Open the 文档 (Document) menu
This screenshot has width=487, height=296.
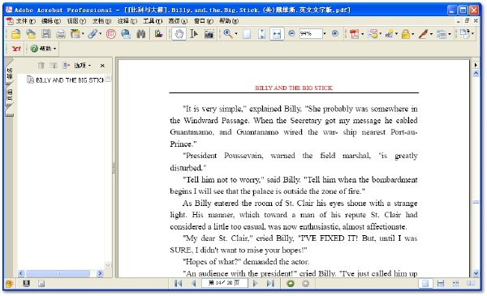[101, 21]
